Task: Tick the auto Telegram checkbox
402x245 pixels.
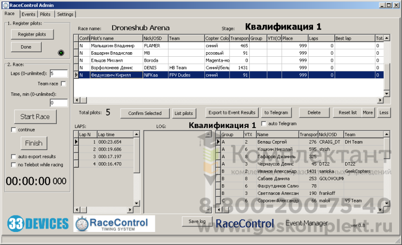Action: (x=264, y=124)
